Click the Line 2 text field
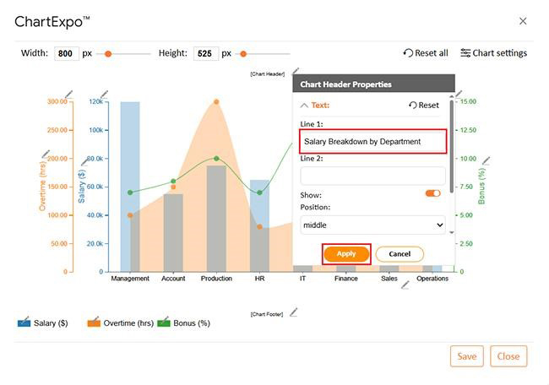Screen dimensions: 549x385 [372, 176]
